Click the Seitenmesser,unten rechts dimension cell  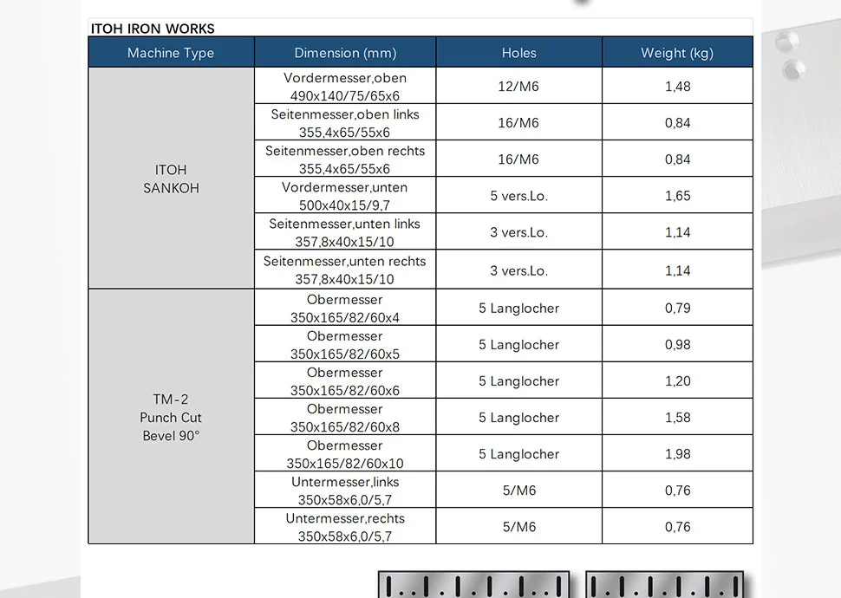click(345, 270)
